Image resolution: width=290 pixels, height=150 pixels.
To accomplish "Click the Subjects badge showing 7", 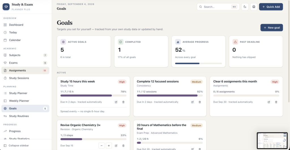I will pos(45,55).
